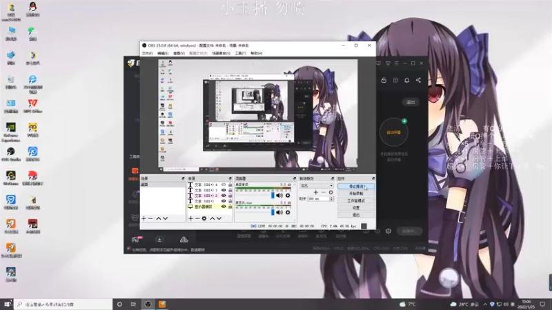
Task: Click OBS 退出 exit button in Controls
Action: (356, 215)
